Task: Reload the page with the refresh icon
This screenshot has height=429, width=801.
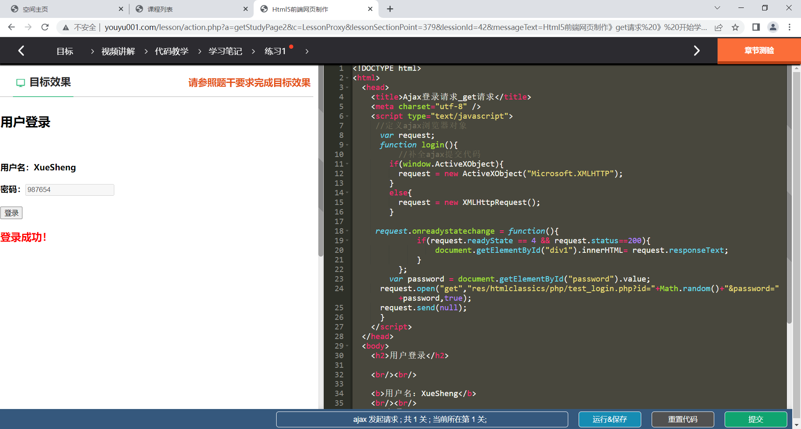Action: click(x=45, y=27)
